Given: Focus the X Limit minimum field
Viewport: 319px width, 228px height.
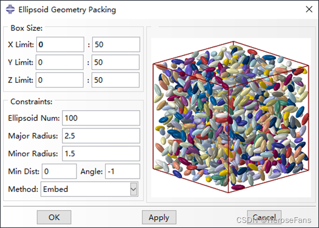Looking at the screenshot, I should [x=59, y=45].
